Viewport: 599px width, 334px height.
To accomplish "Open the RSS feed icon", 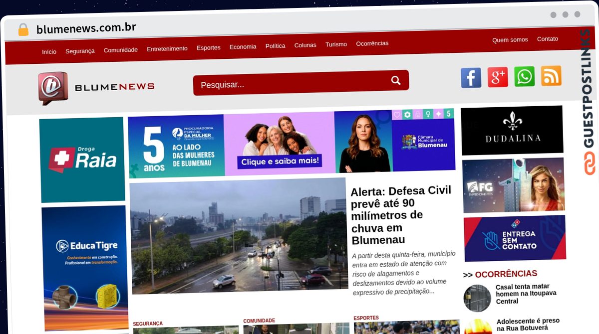I will pos(551,76).
